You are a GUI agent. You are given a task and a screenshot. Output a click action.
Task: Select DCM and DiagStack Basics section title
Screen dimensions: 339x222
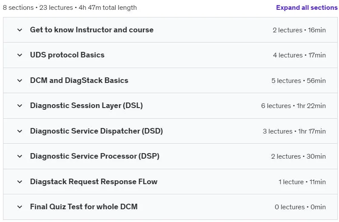tap(79, 80)
